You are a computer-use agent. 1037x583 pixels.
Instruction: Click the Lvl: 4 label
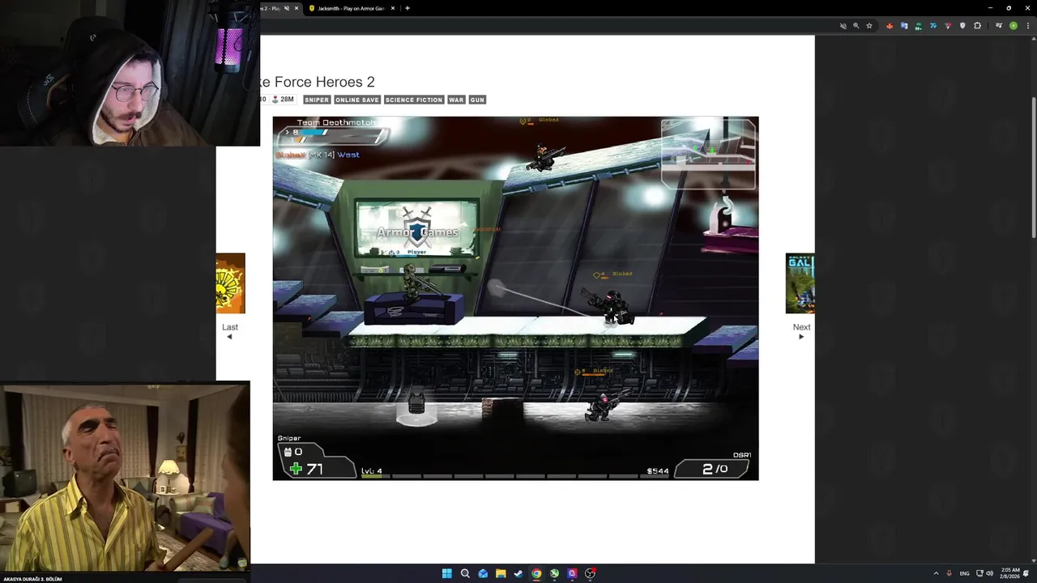372,470
